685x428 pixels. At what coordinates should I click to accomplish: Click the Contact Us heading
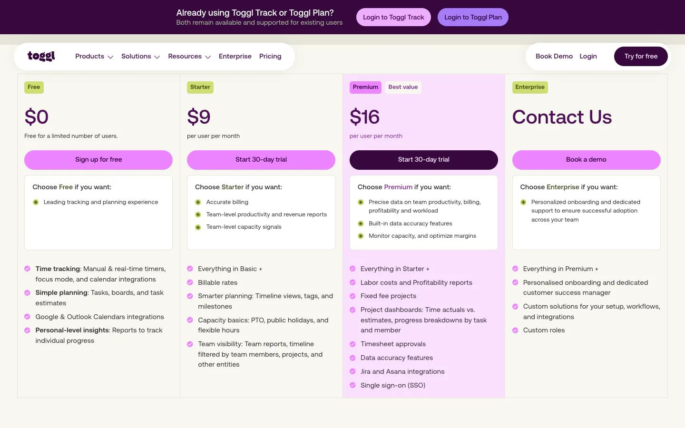[562, 117]
